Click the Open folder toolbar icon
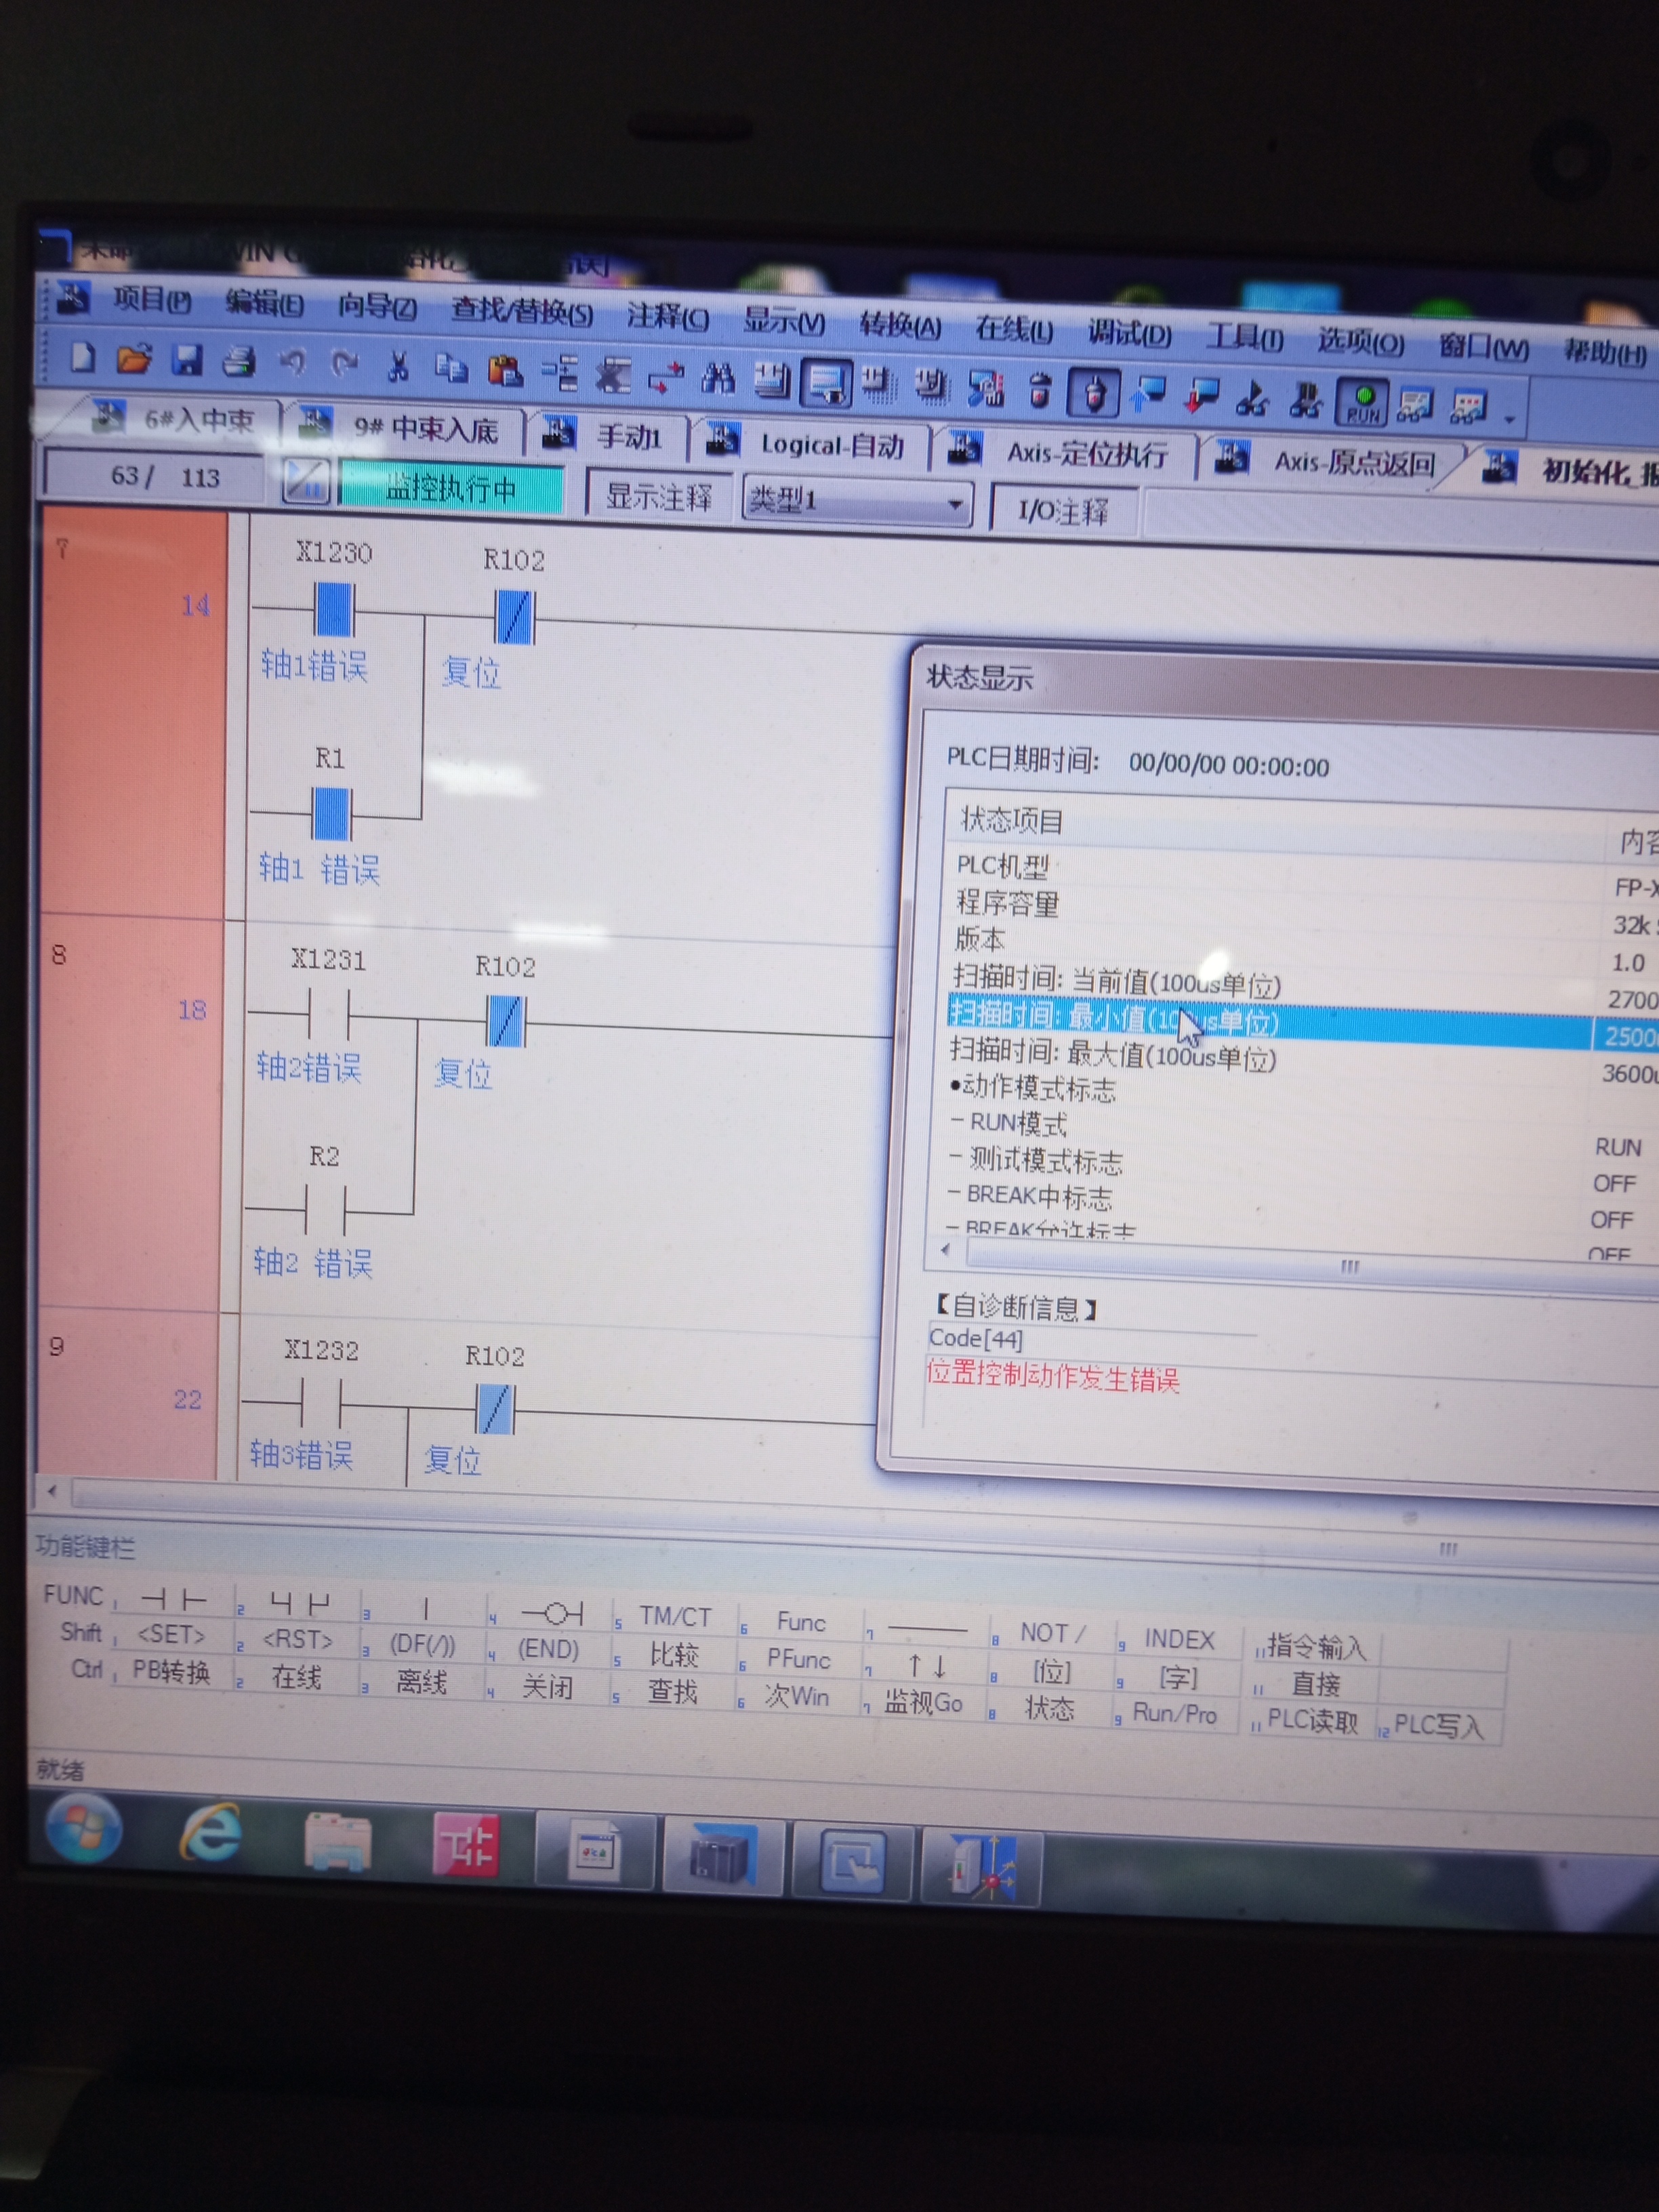1659x2212 pixels. [134, 359]
